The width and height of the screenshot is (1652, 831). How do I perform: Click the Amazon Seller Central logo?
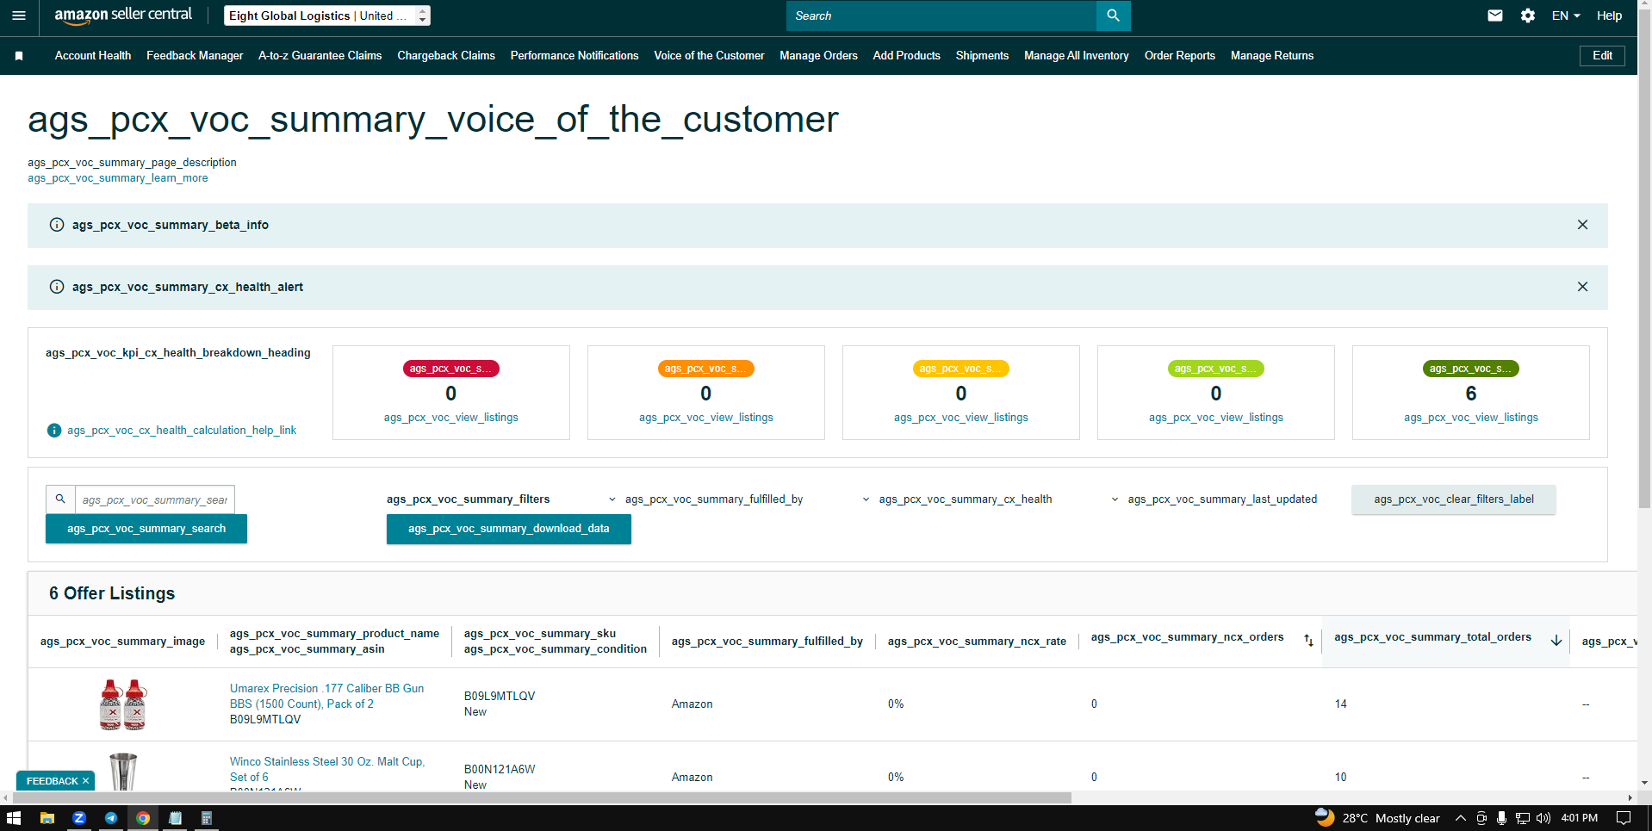tap(123, 15)
